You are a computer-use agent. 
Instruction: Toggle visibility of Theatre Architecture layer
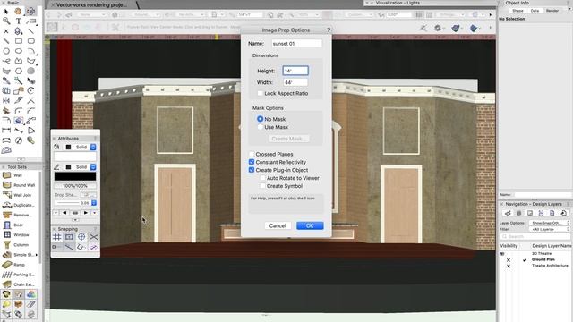[x=508, y=266]
